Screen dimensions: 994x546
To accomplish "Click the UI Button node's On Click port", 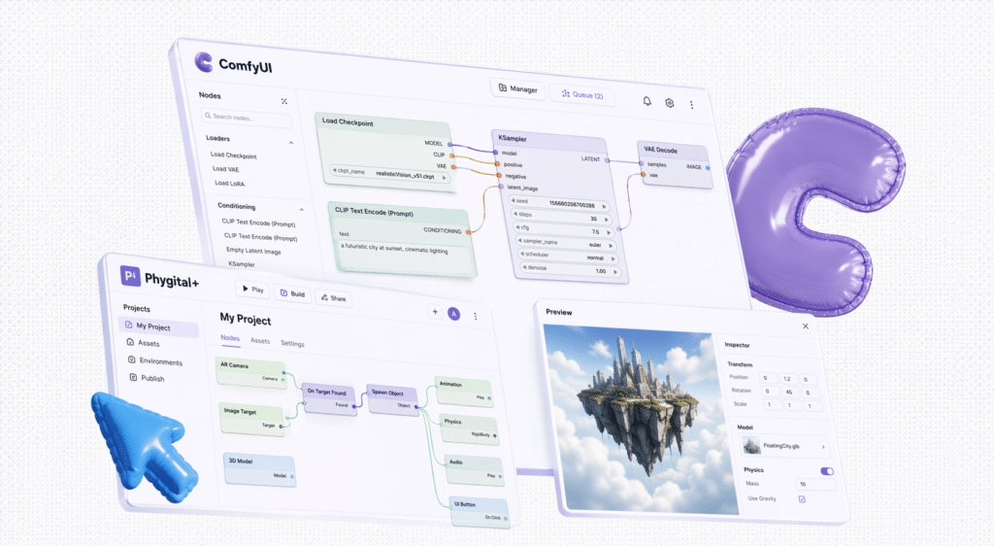I will (506, 518).
